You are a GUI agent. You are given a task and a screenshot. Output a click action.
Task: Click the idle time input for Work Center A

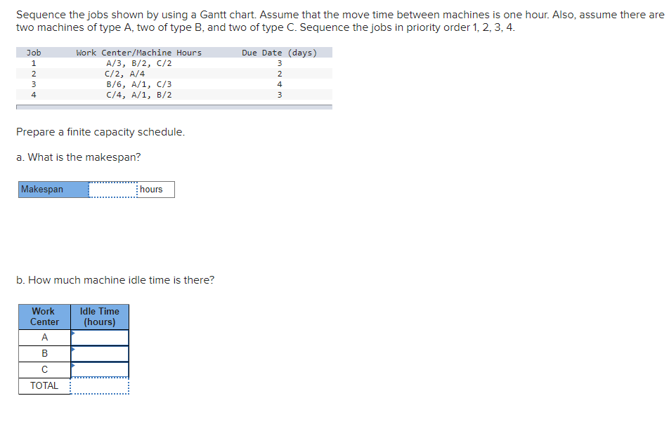[x=99, y=337]
